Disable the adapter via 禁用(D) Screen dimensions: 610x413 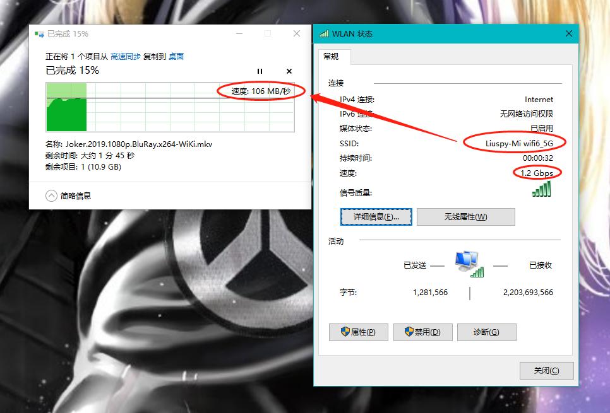(x=422, y=332)
